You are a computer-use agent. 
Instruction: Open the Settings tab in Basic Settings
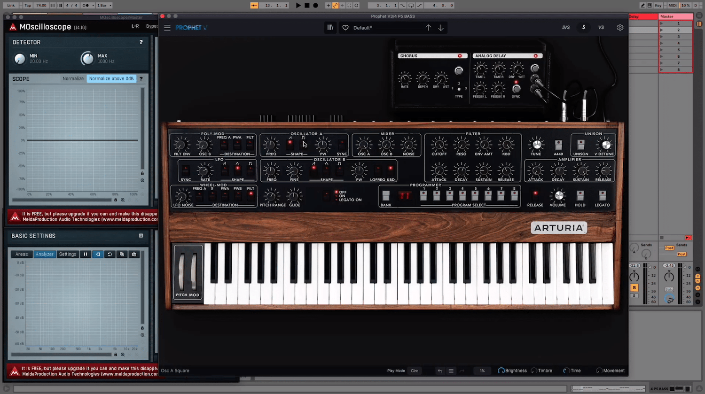tap(68, 254)
